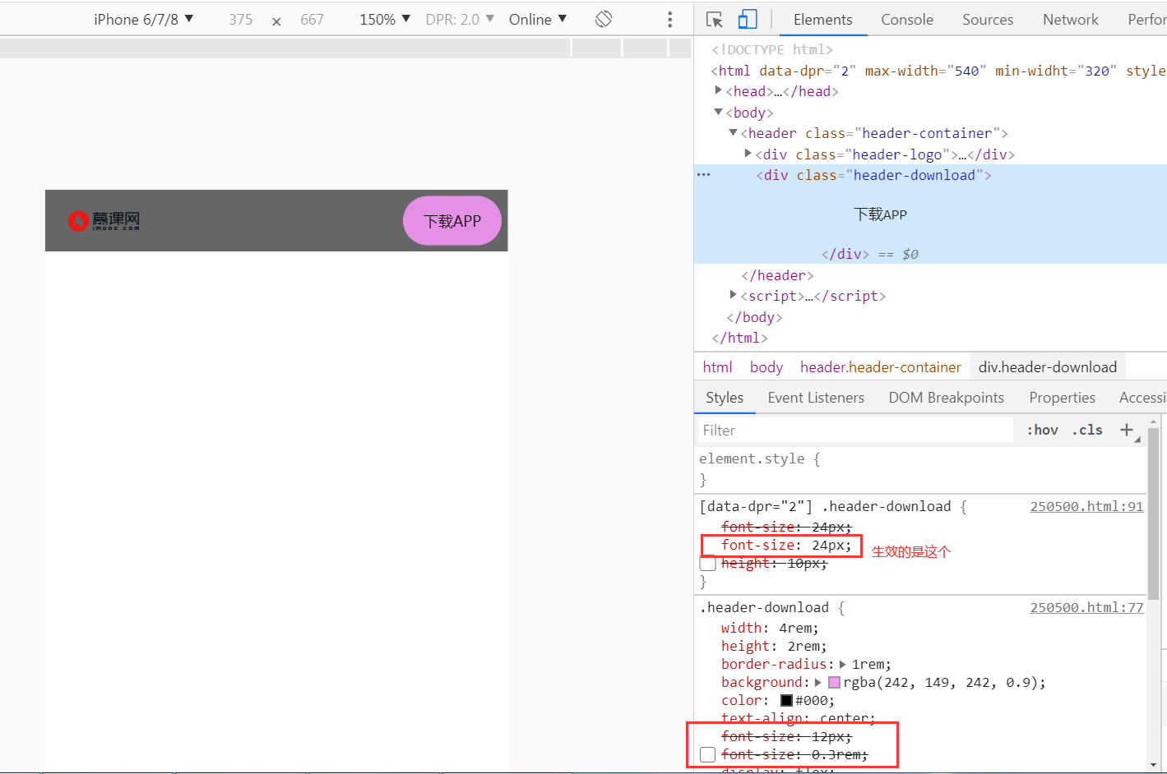
Task: Open source link 250500.html:77
Action: 1086,607
